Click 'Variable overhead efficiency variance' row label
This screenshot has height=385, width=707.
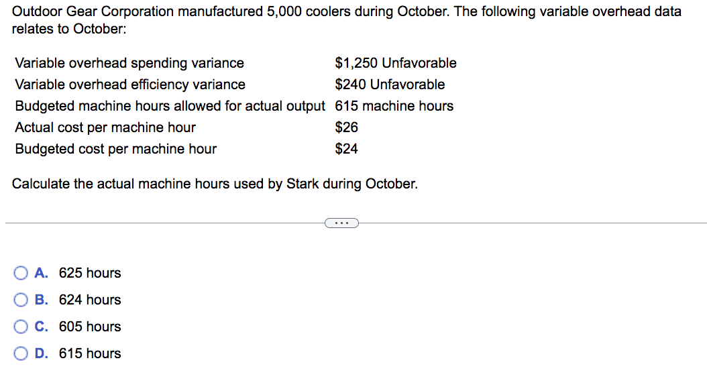tap(130, 85)
